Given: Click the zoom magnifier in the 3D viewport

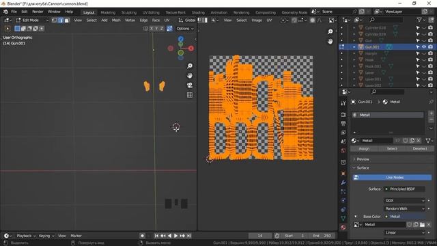Looking at the screenshot, I should coord(190,66).
